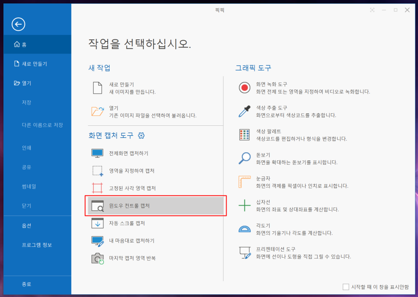The width and height of the screenshot is (418, 297).
Task: Open the 홈 sidebar item
Action: 37,44
